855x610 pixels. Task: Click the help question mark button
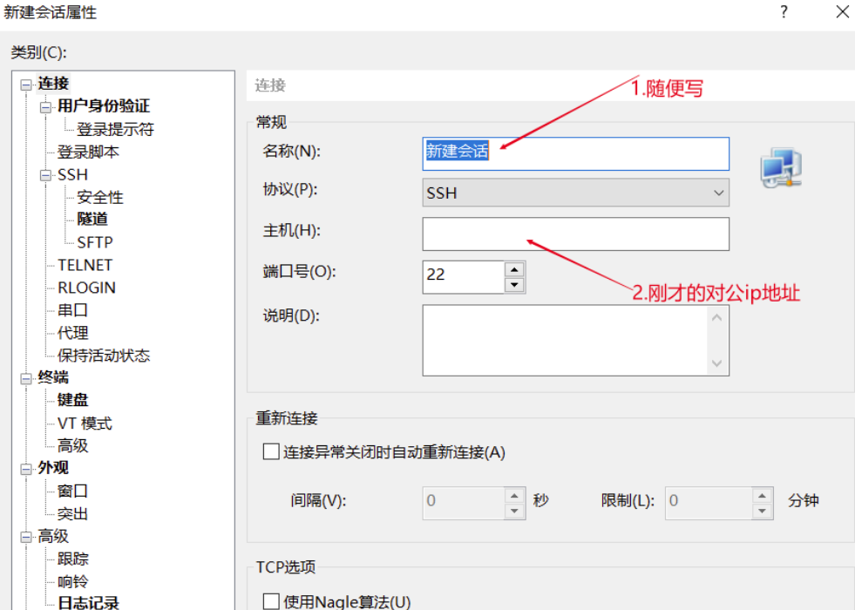coord(784,12)
